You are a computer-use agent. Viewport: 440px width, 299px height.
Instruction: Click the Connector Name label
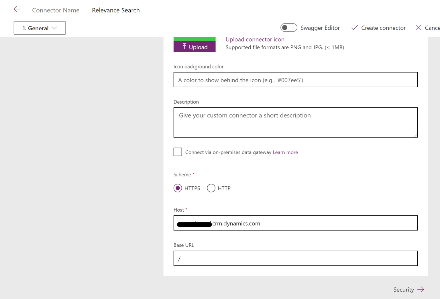pos(56,10)
